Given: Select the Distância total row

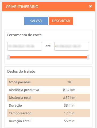Looking at the screenshot, I should [48, 98].
